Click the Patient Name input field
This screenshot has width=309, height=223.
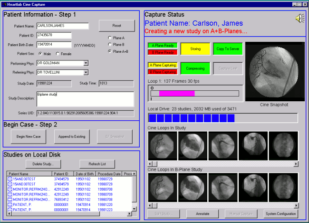(x=63, y=26)
